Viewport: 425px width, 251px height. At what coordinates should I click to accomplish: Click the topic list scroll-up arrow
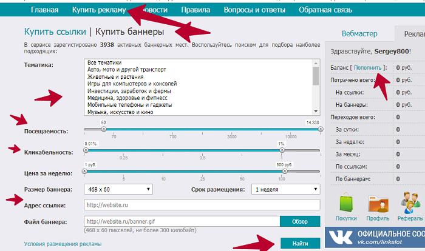(316, 63)
